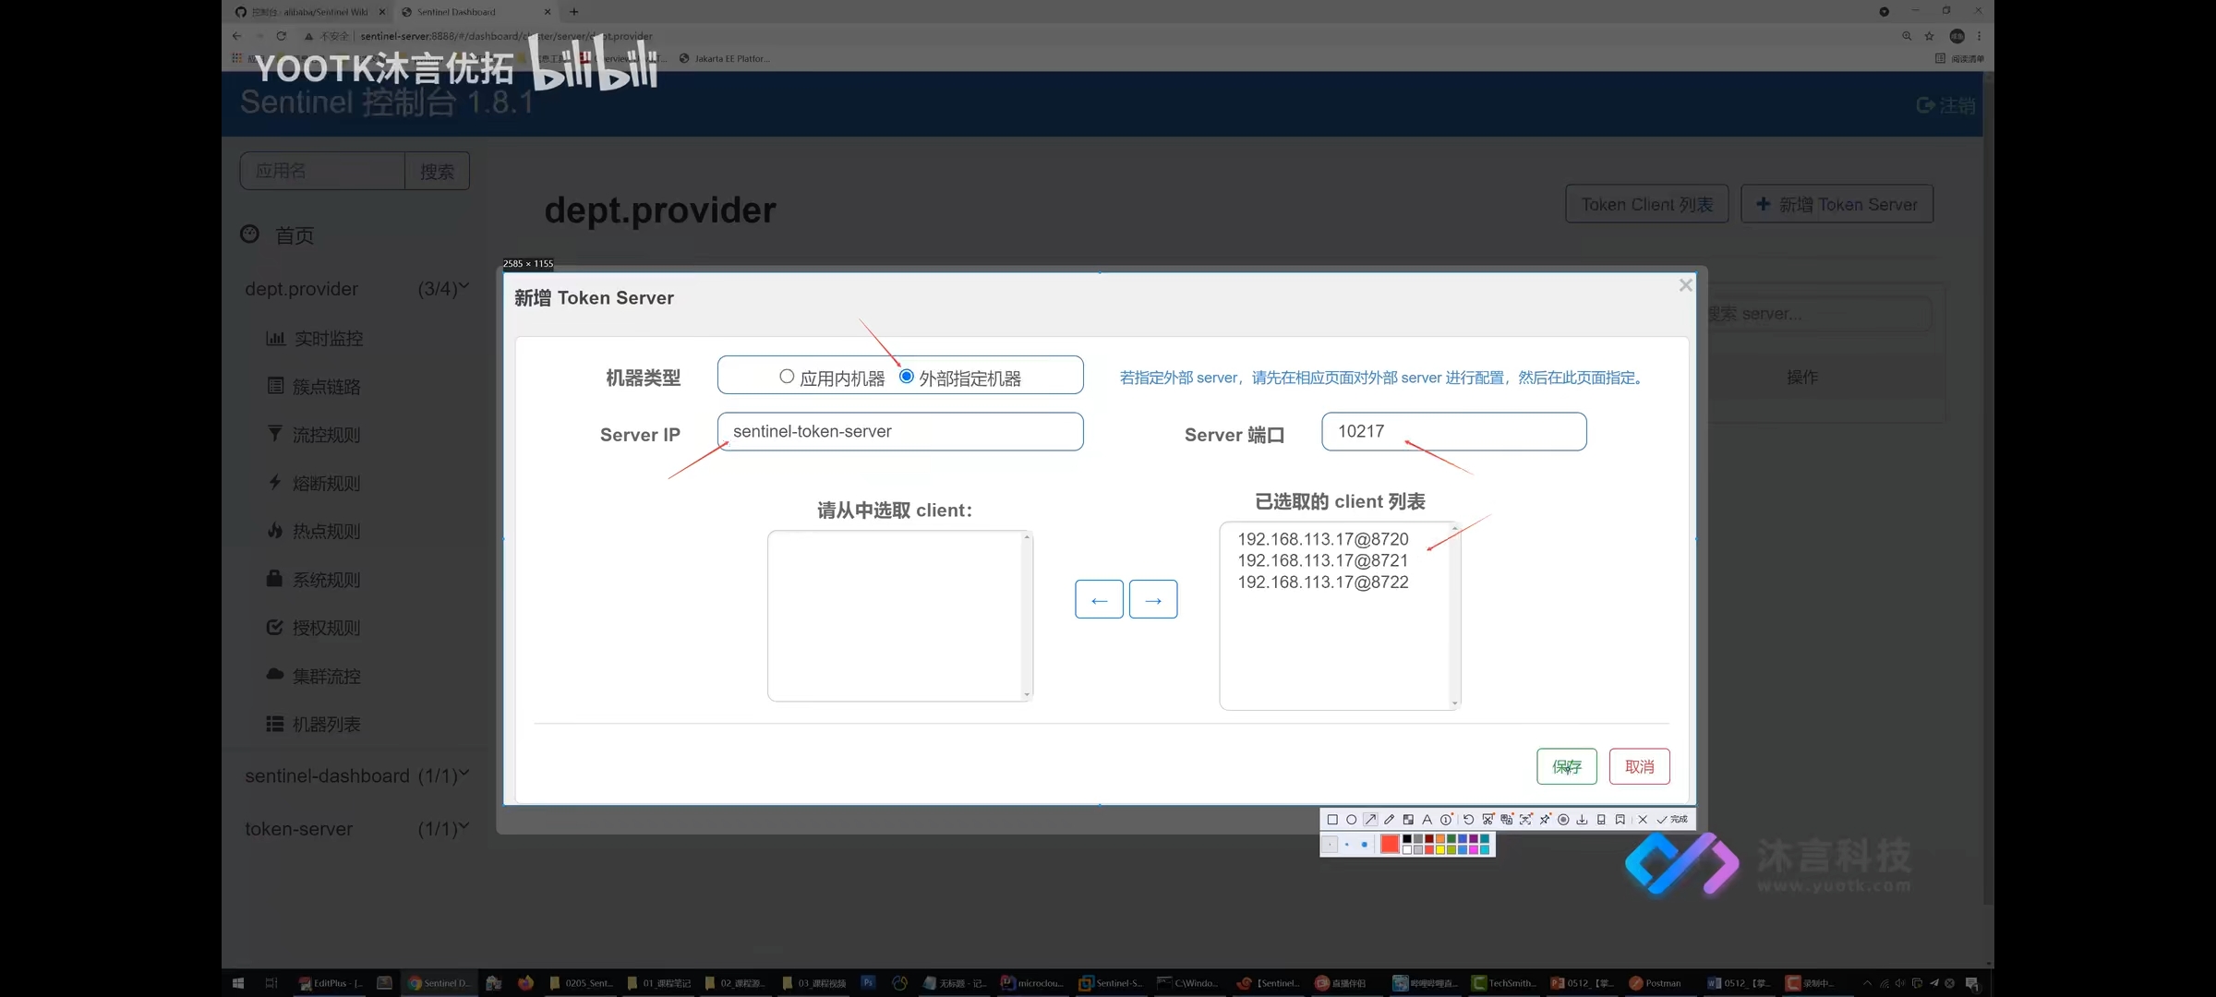Click the 新增 Token Server button
The image size is (2216, 997).
(x=1837, y=204)
